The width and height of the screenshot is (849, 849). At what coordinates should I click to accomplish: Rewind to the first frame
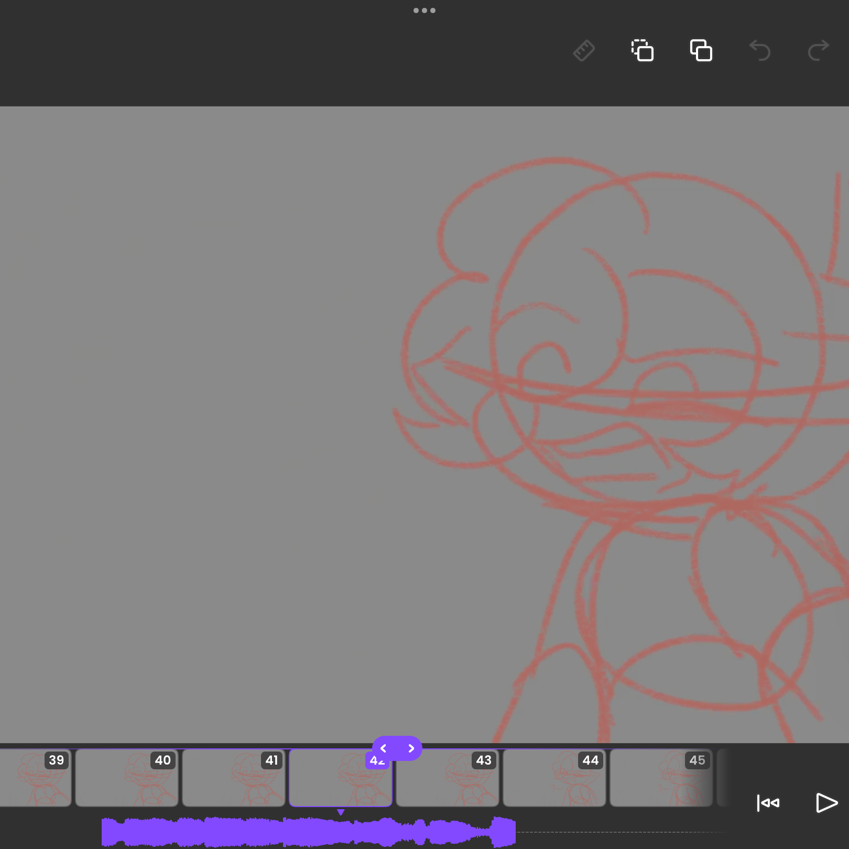click(x=768, y=803)
